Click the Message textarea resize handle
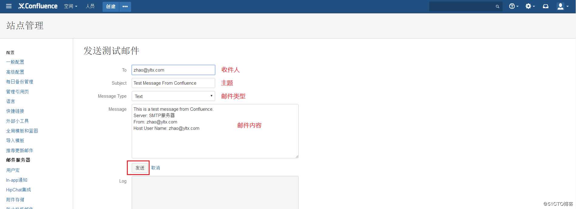Screen dimensions: 576x209 click(x=297, y=157)
